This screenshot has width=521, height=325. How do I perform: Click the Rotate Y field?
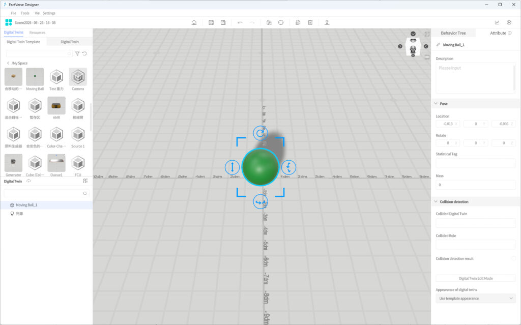point(476,143)
